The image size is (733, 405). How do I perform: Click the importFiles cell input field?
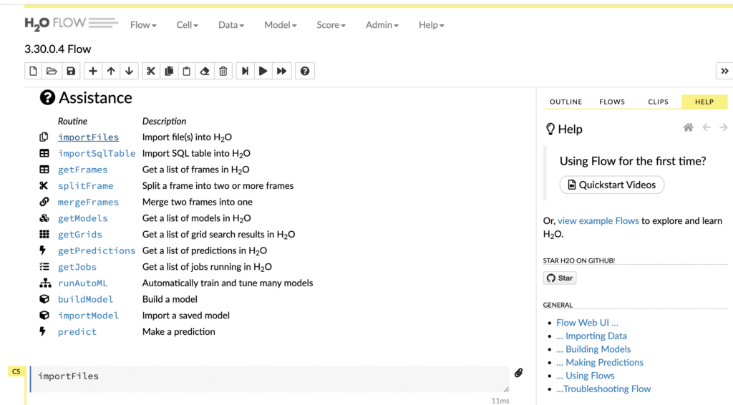(268, 379)
